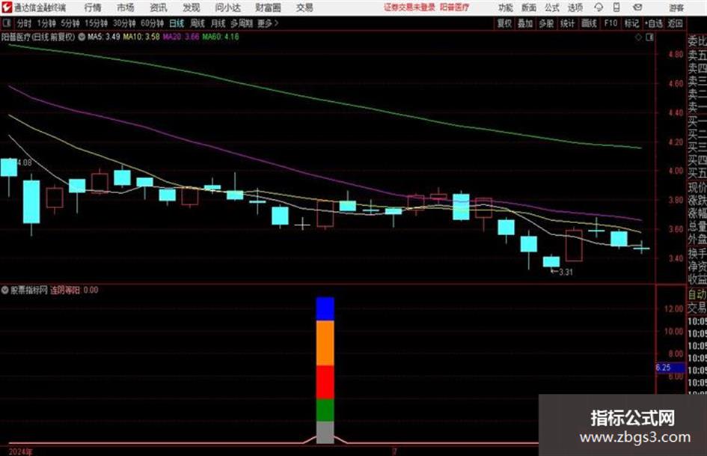Open the 选项 menu
707x456 pixels.
(x=575, y=7)
